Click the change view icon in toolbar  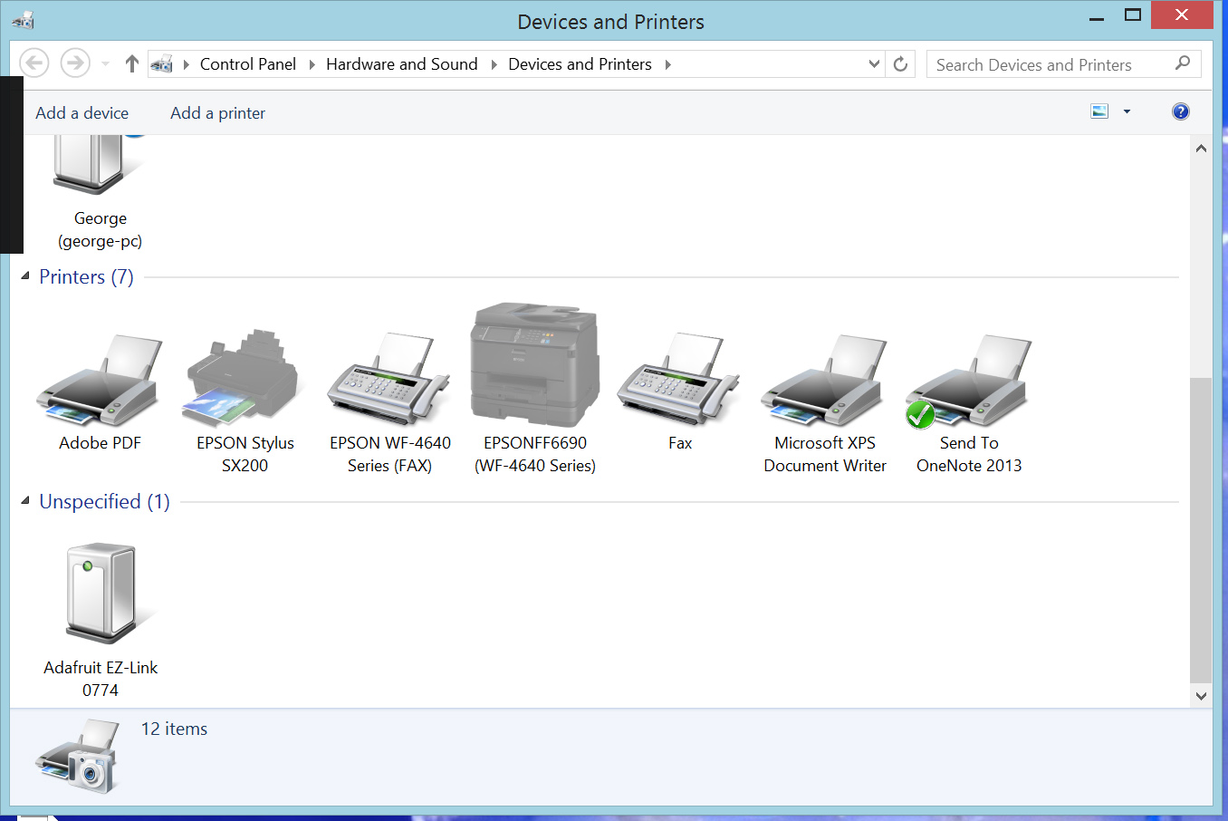pyautogui.click(x=1099, y=111)
